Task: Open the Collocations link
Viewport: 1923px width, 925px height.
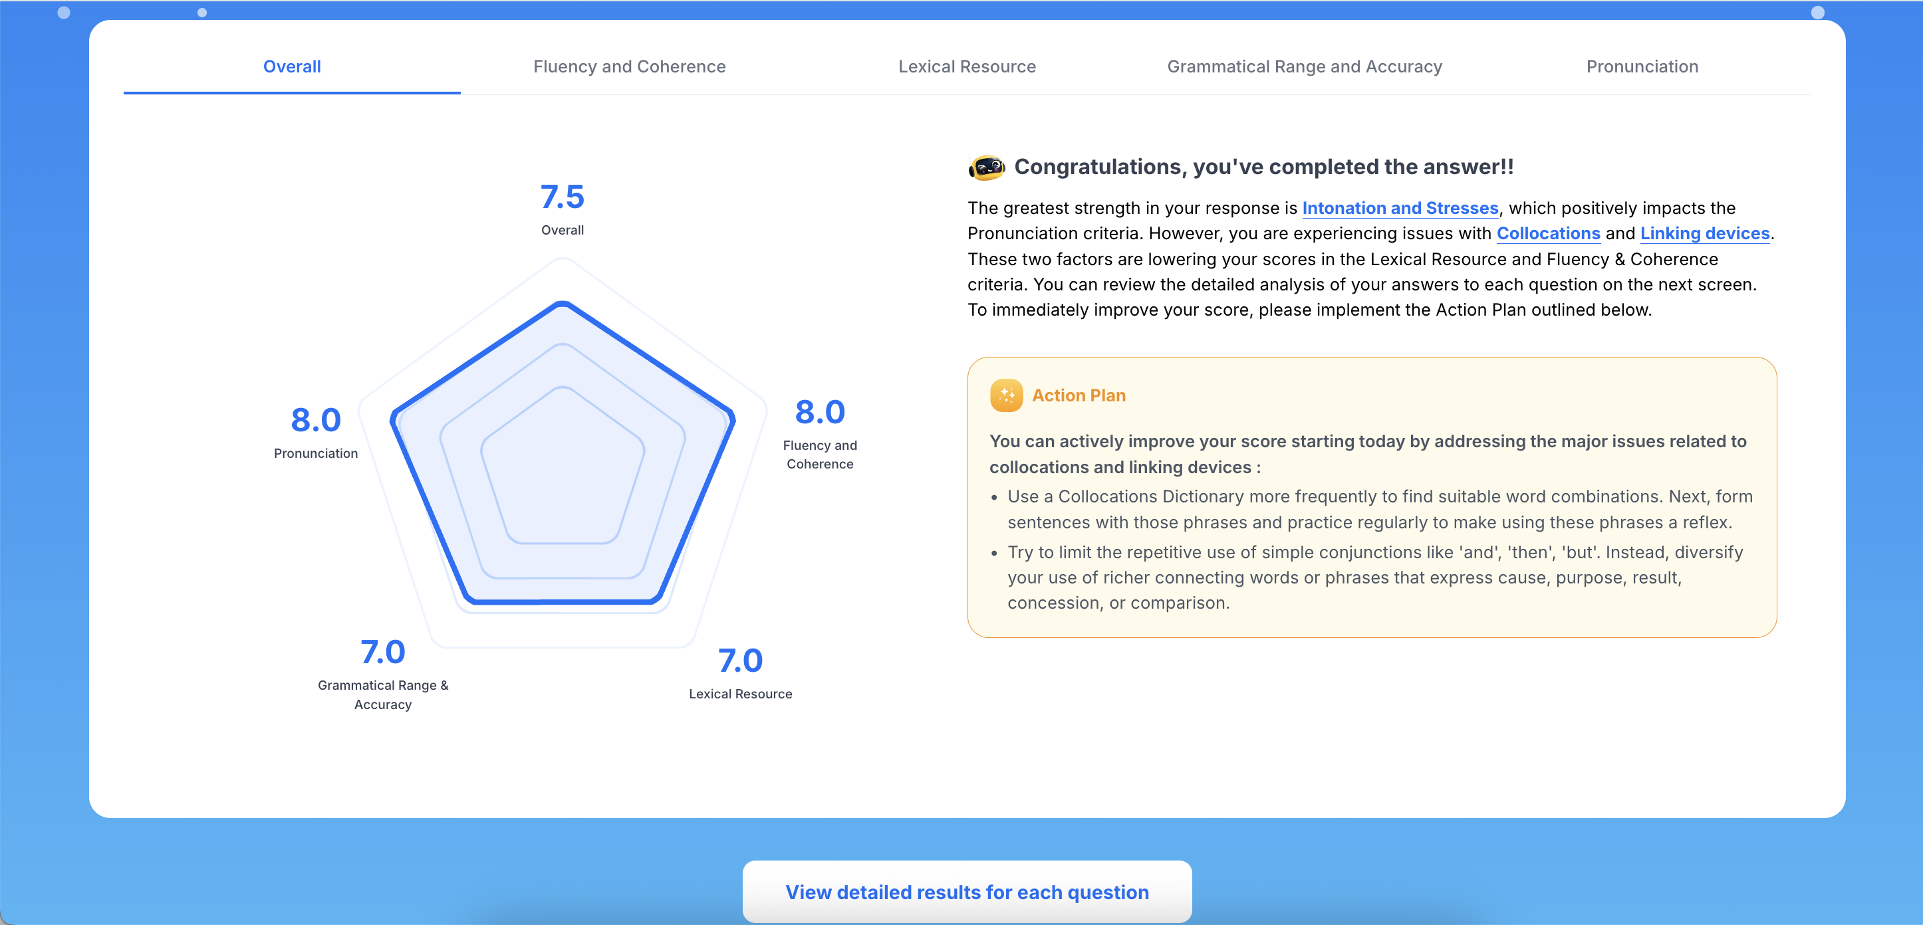Action: [x=1547, y=233]
